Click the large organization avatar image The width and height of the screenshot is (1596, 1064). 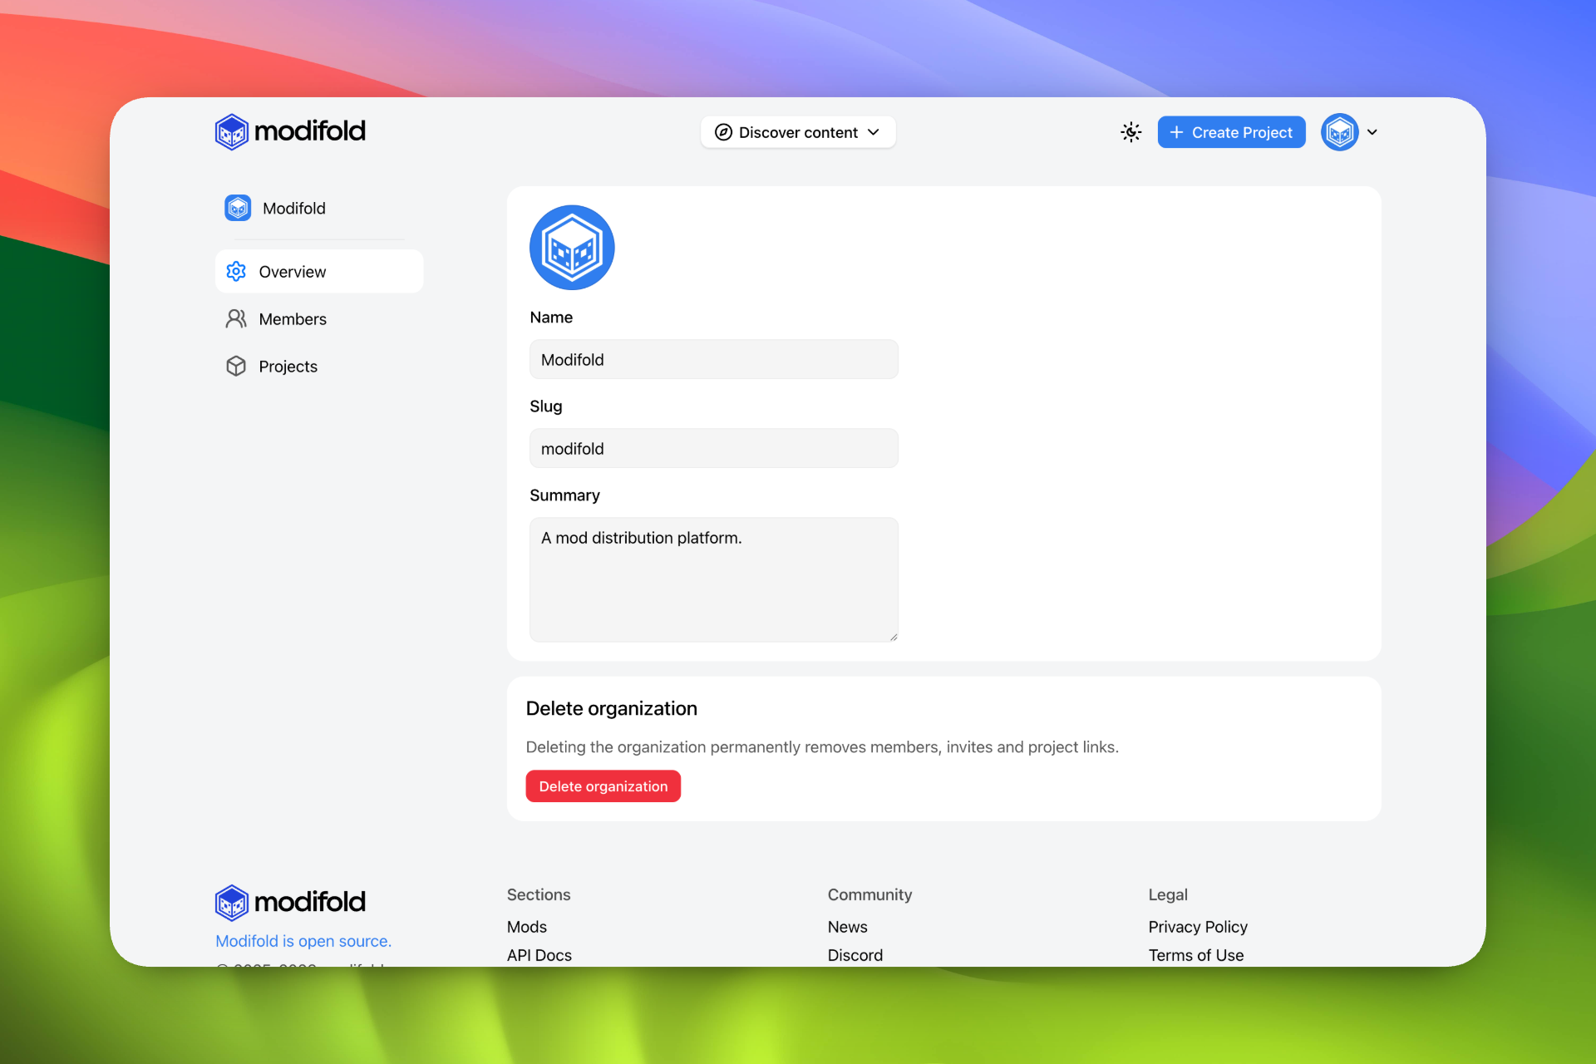572,248
